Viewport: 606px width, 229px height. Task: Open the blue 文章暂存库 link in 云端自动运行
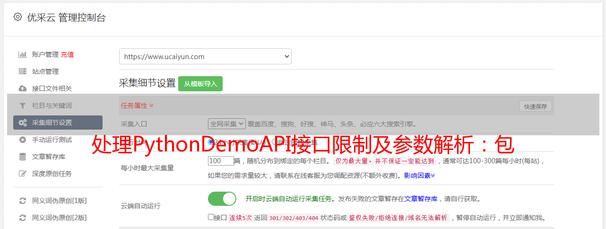click(421, 199)
